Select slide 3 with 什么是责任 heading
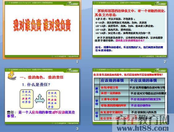174x132 pixels. click(x=42, y=96)
